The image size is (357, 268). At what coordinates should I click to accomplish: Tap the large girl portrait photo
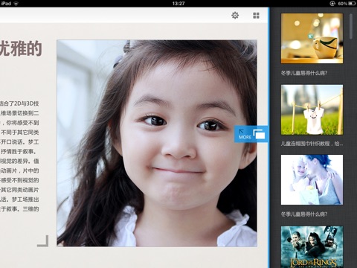click(157, 143)
